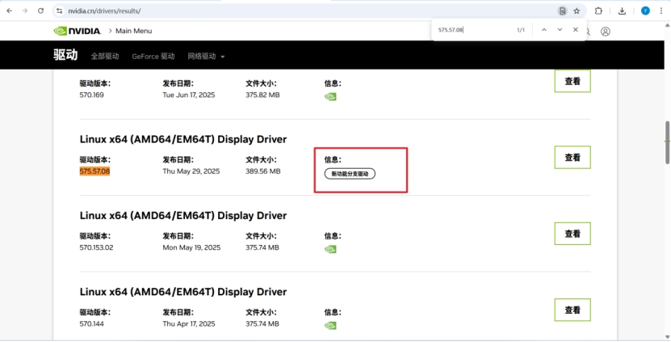Click the find box containing 575.57.08

(475, 30)
